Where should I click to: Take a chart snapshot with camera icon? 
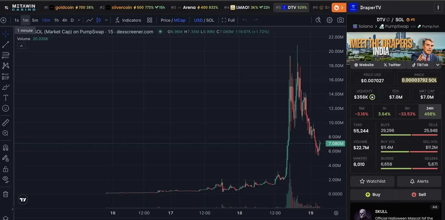pos(340,20)
